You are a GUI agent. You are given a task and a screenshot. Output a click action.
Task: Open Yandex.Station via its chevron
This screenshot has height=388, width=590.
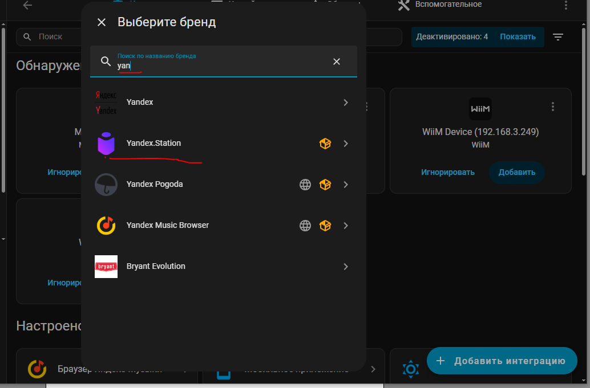[x=345, y=144]
